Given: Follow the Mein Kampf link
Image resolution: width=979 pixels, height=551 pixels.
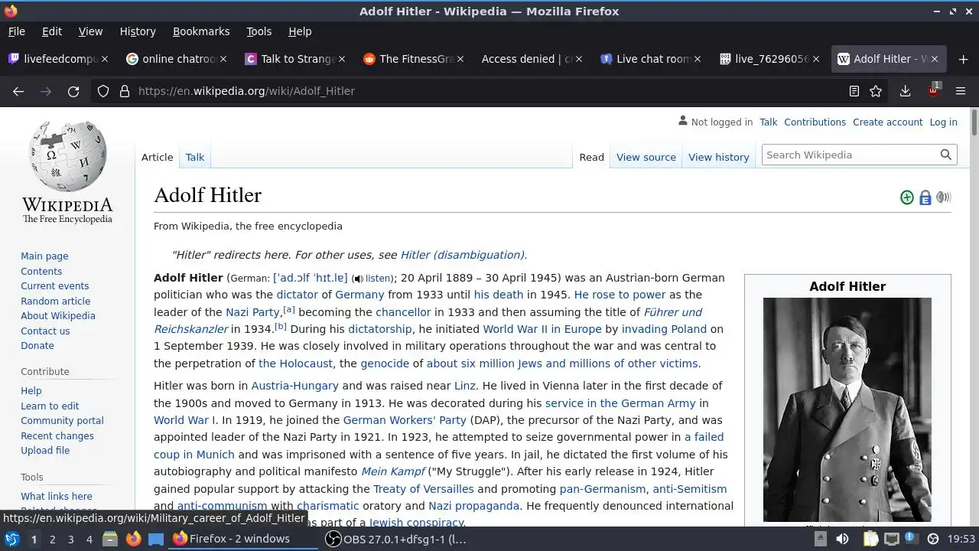Looking at the screenshot, I should [x=393, y=471].
